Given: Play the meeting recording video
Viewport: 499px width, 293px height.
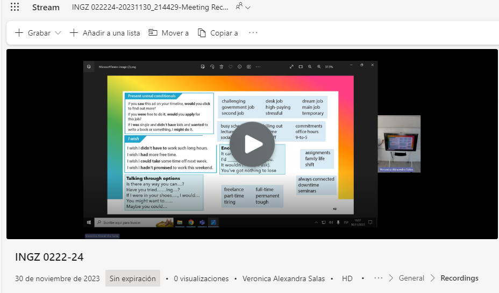Looking at the screenshot, I should click(252, 144).
